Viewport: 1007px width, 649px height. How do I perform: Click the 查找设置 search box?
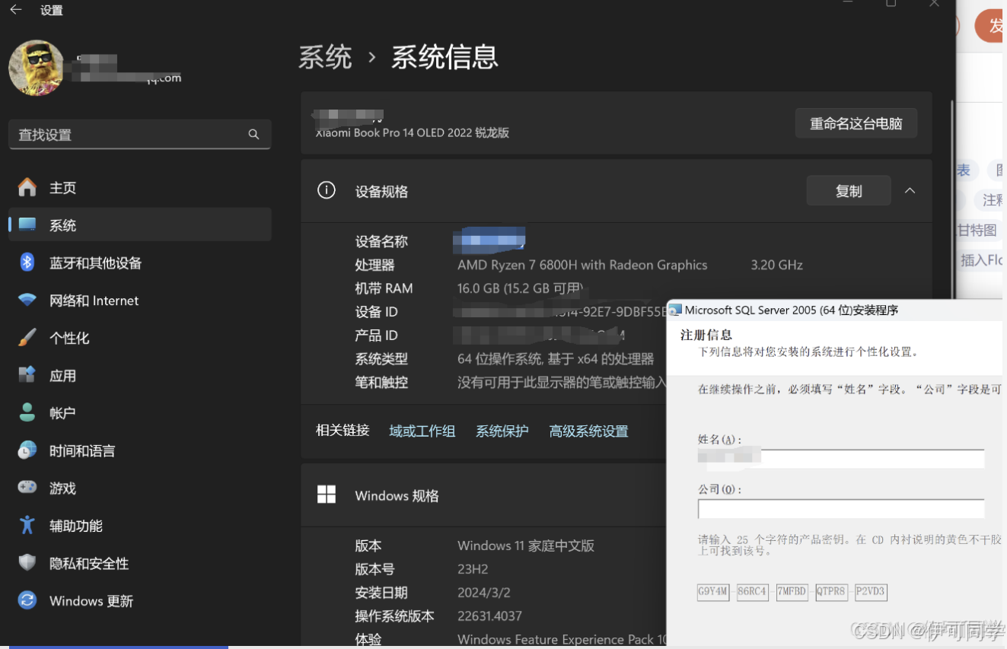click(x=139, y=134)
